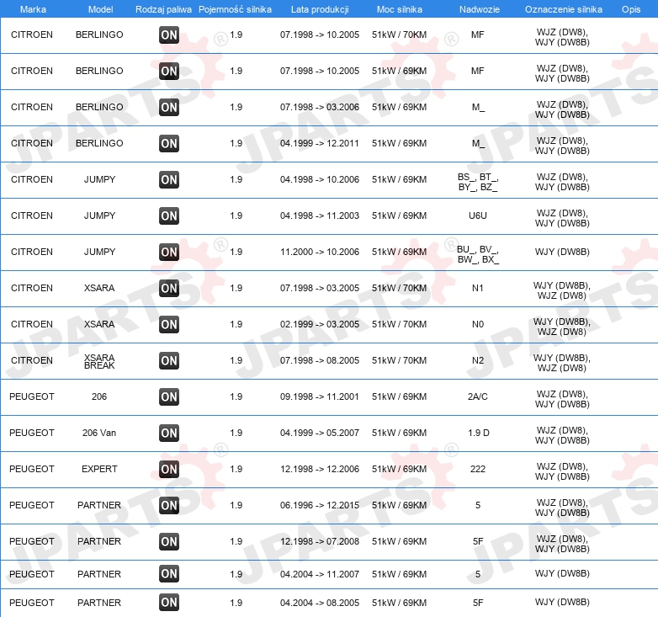The width and height of the screenshot is (658, 617).
Task: Click the Model column header
Action: 100,9
